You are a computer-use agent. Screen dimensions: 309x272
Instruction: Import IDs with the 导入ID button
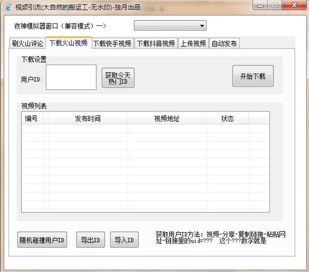[124, 240]
